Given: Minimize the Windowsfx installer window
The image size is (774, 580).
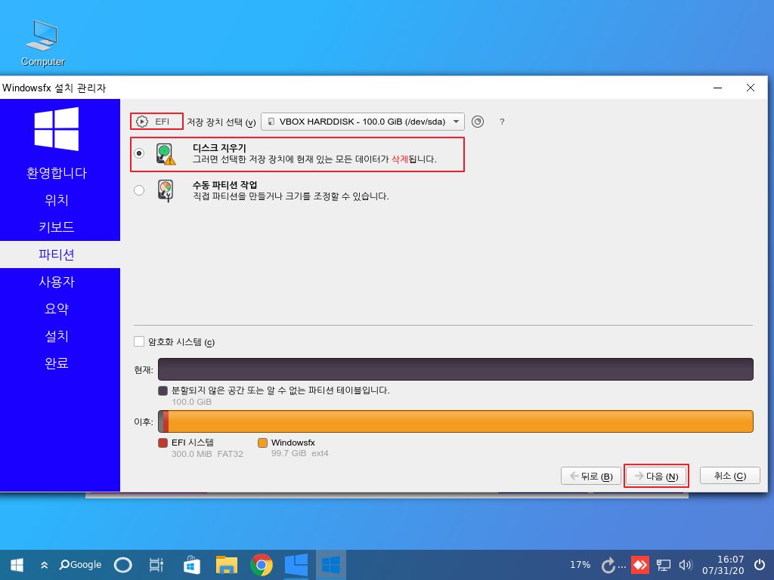Looking at the screenshot, I should click(x=718, y=88).
